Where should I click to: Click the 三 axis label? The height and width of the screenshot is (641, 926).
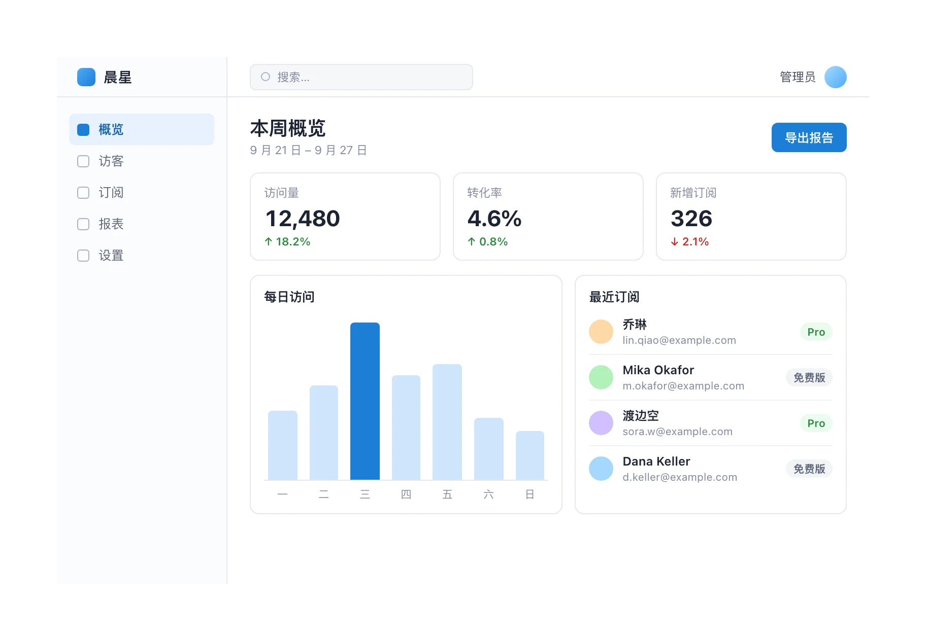(x=365, y=494)
